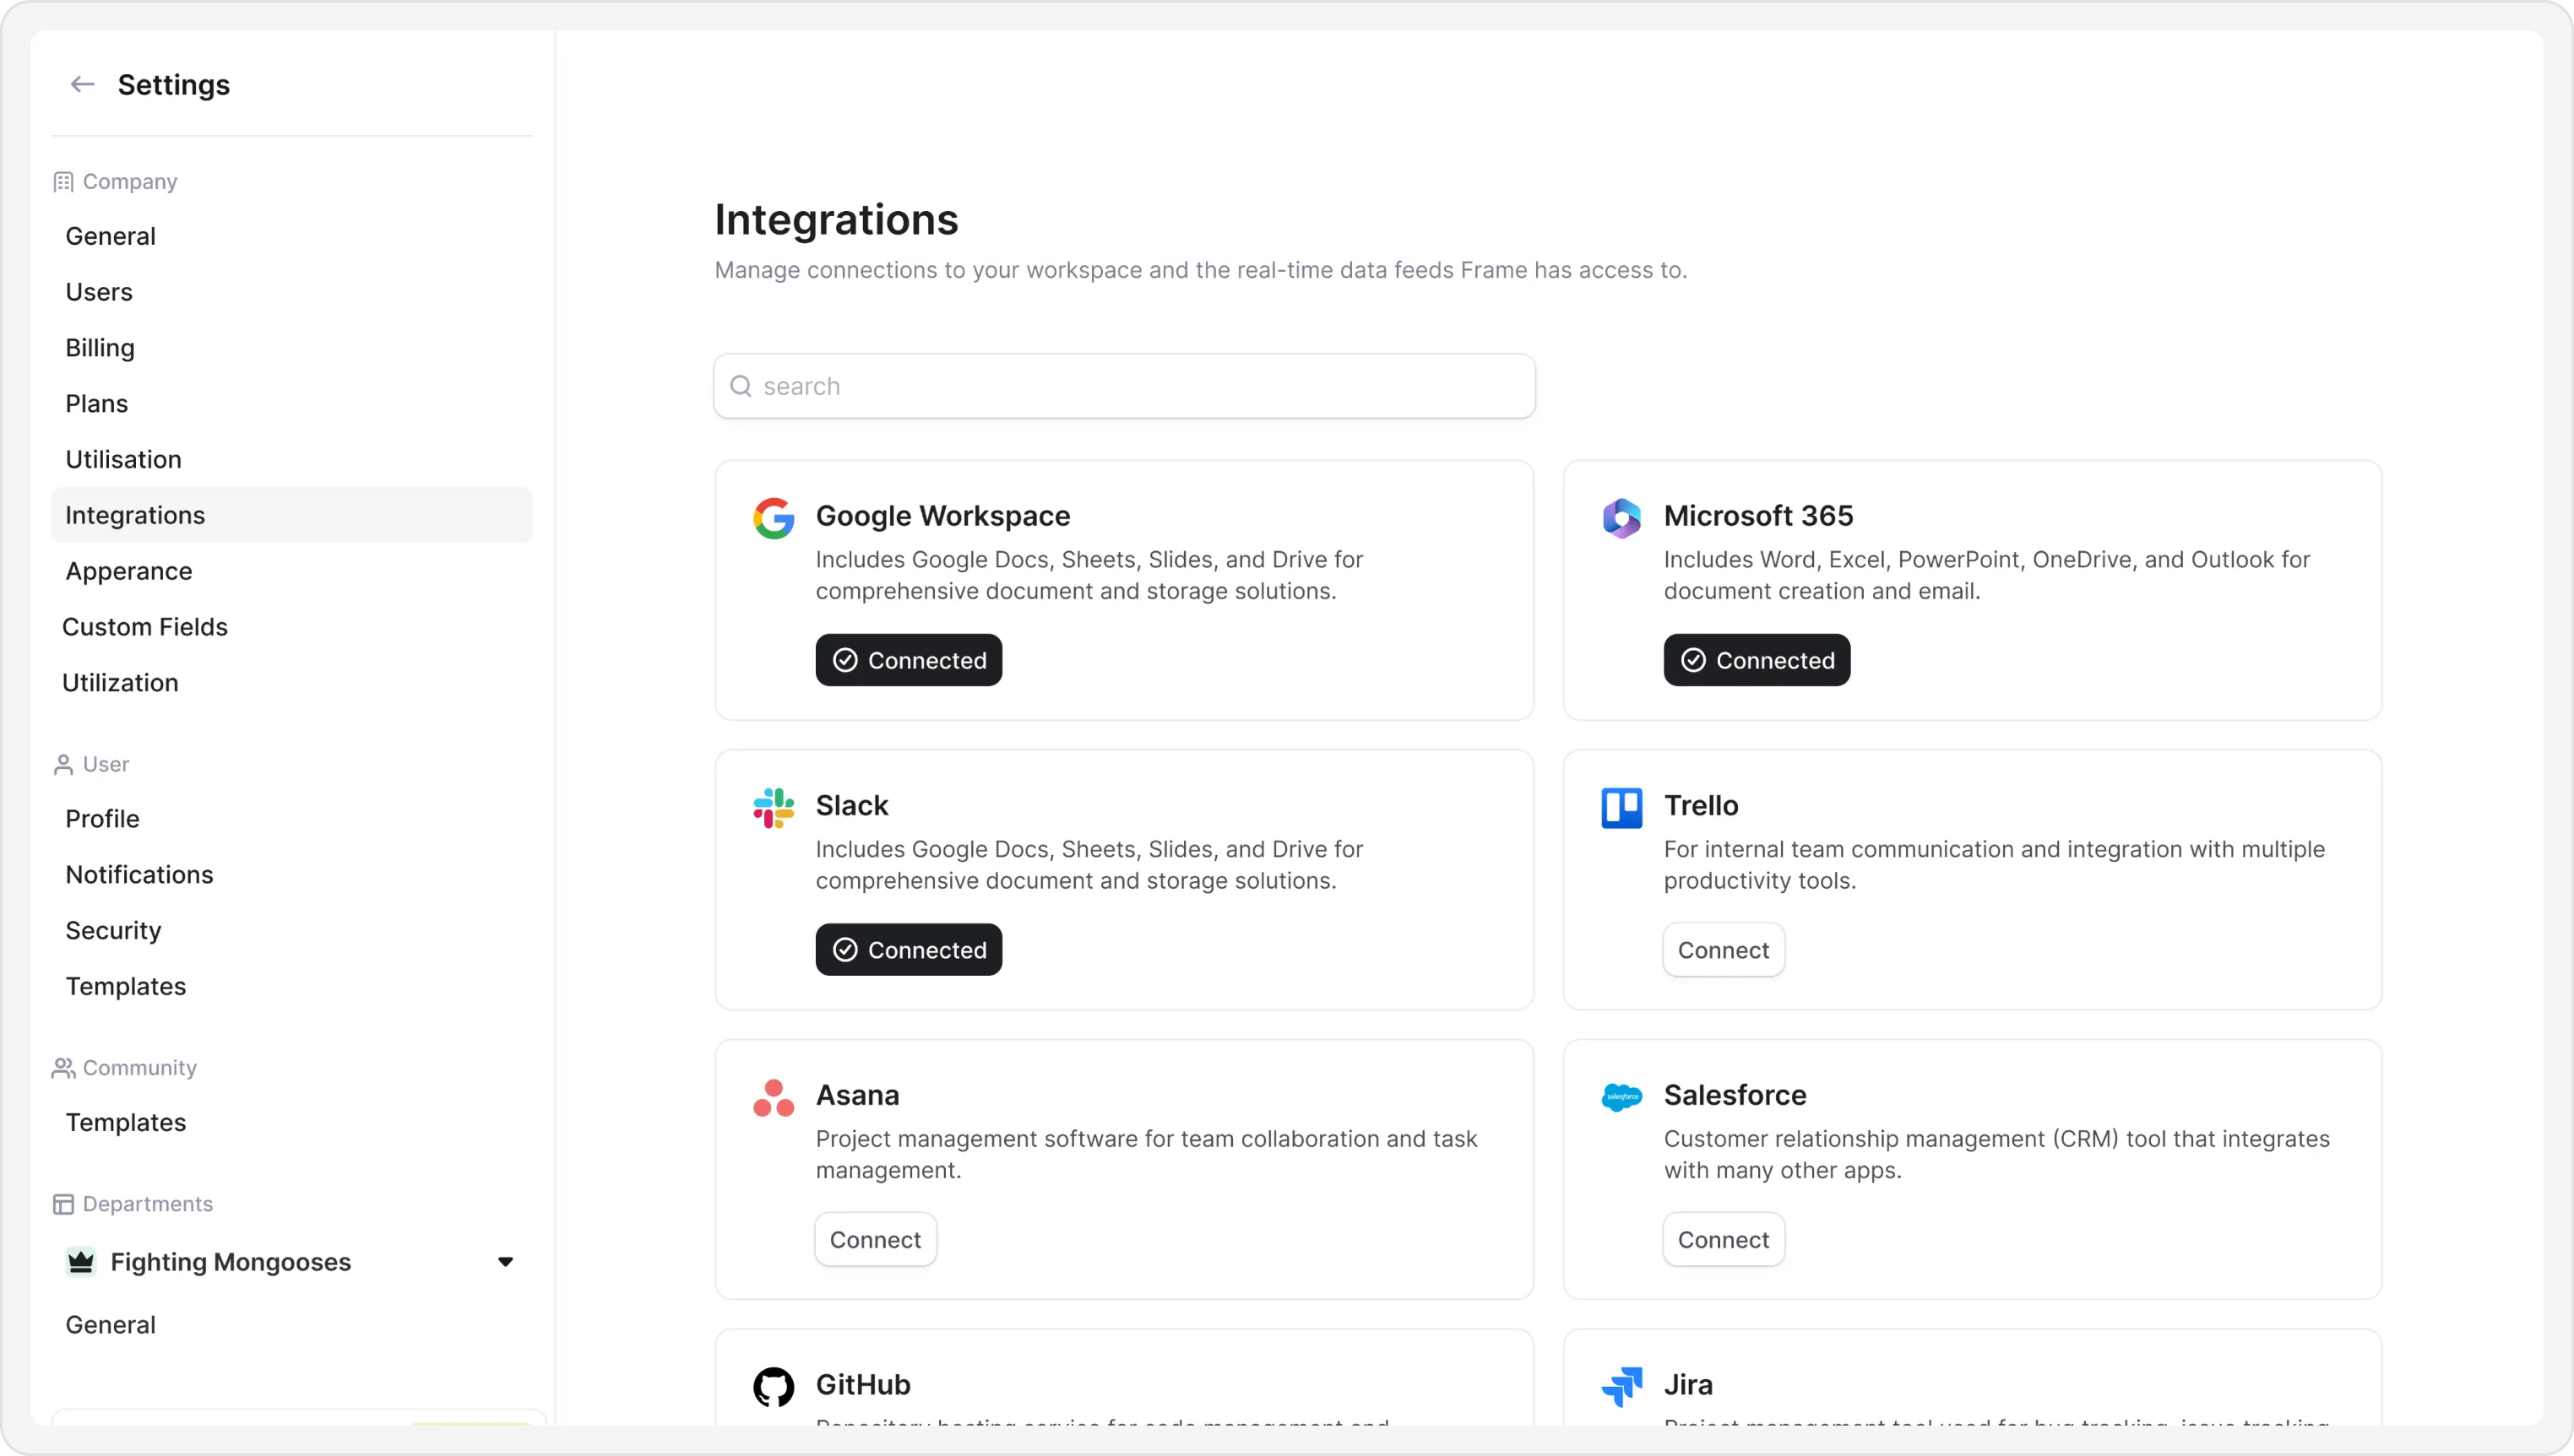The image size is (2574, 1456).
Task: Click the GitHub octocat icon
Action: (x=774, y=1387)
